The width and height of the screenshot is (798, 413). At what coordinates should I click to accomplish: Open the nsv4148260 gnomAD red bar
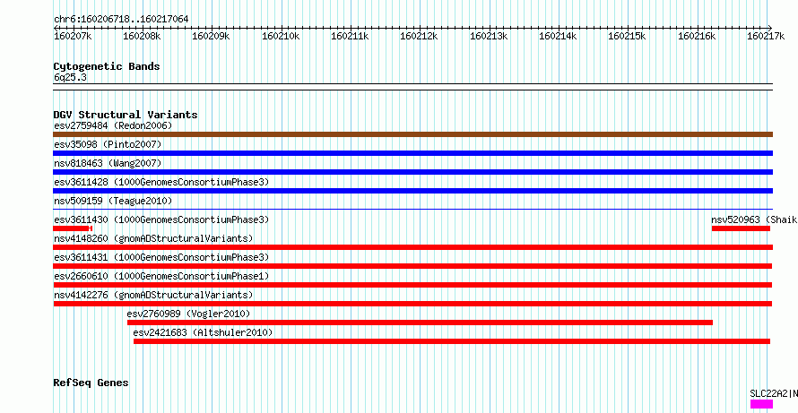(x=412, y=247)
